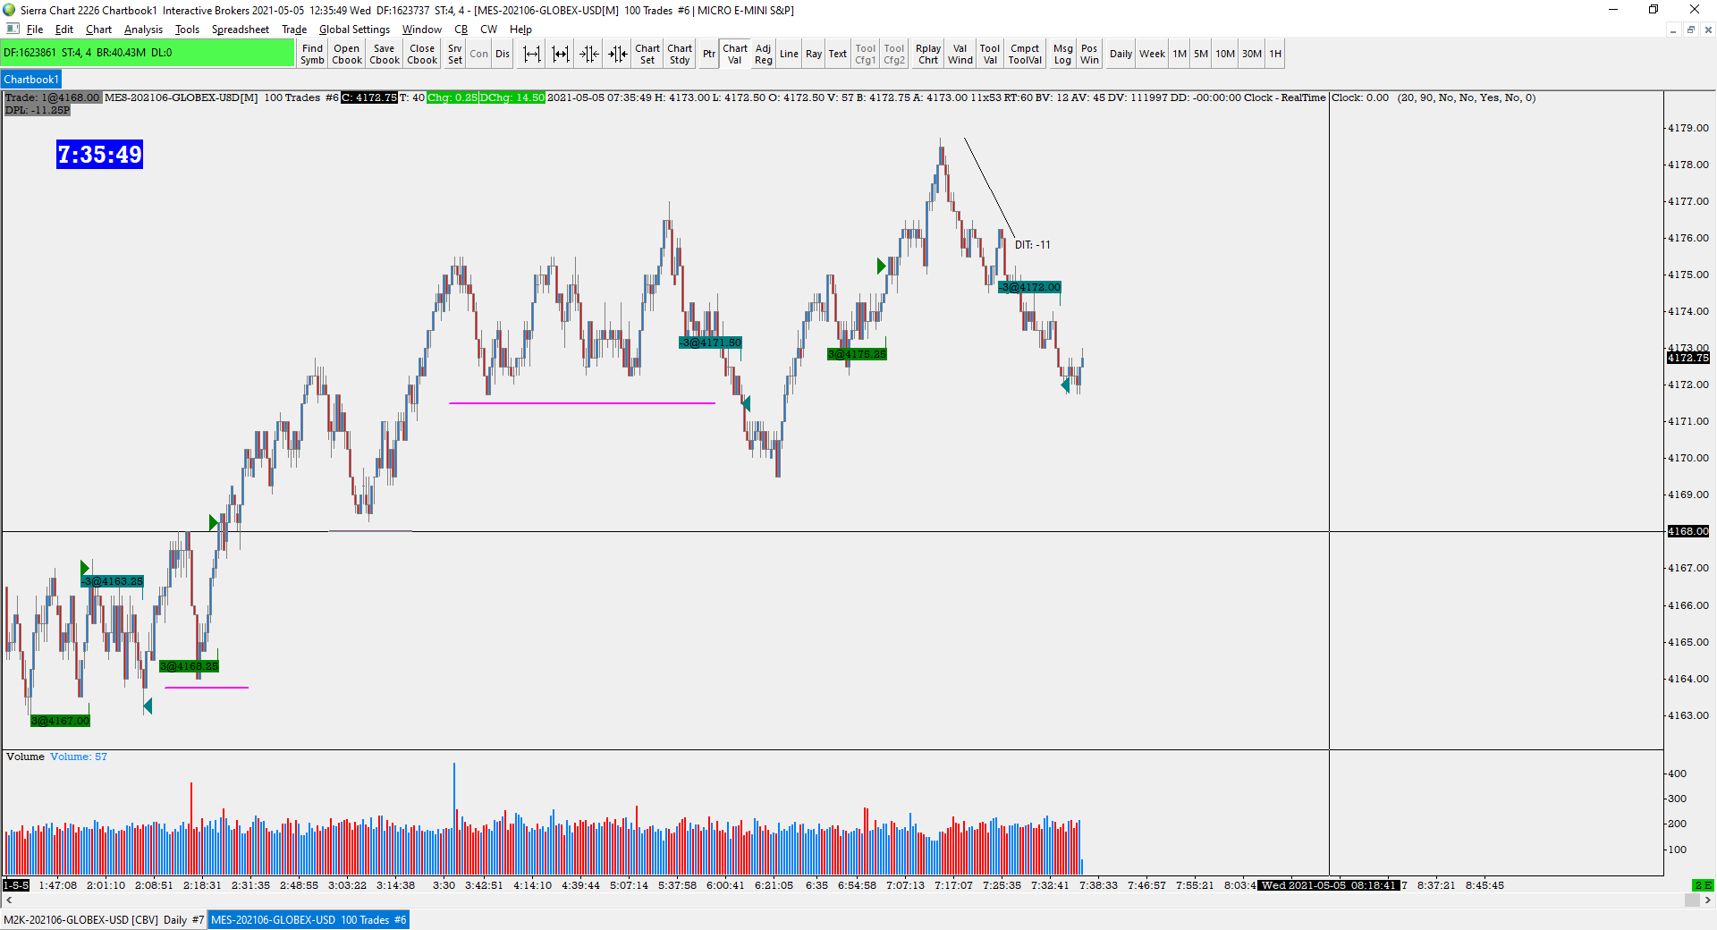Screen dimensions: 1717x930
Task: Switch to MES-202106-GLOBEX-USD 100 Trades #6 tab
Action: coord(309,919)
